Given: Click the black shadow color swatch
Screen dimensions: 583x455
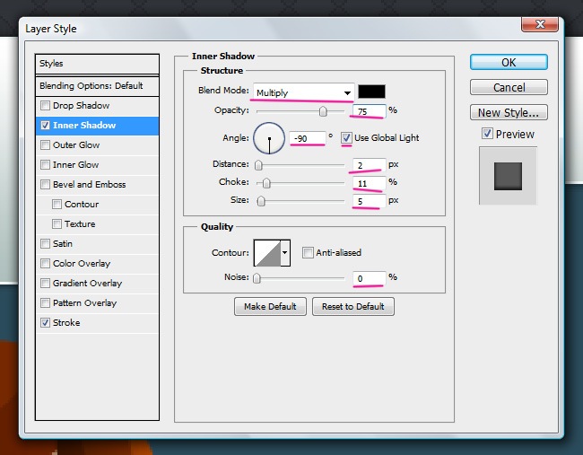Looking at the screenshot, I should click(371, 92).
